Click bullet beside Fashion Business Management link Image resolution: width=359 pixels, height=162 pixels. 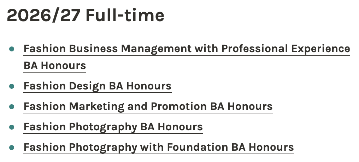[x=12, y=49]
